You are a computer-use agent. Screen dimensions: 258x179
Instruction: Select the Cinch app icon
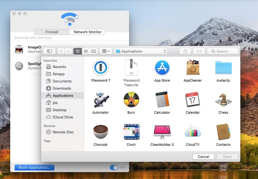[131, 132]
